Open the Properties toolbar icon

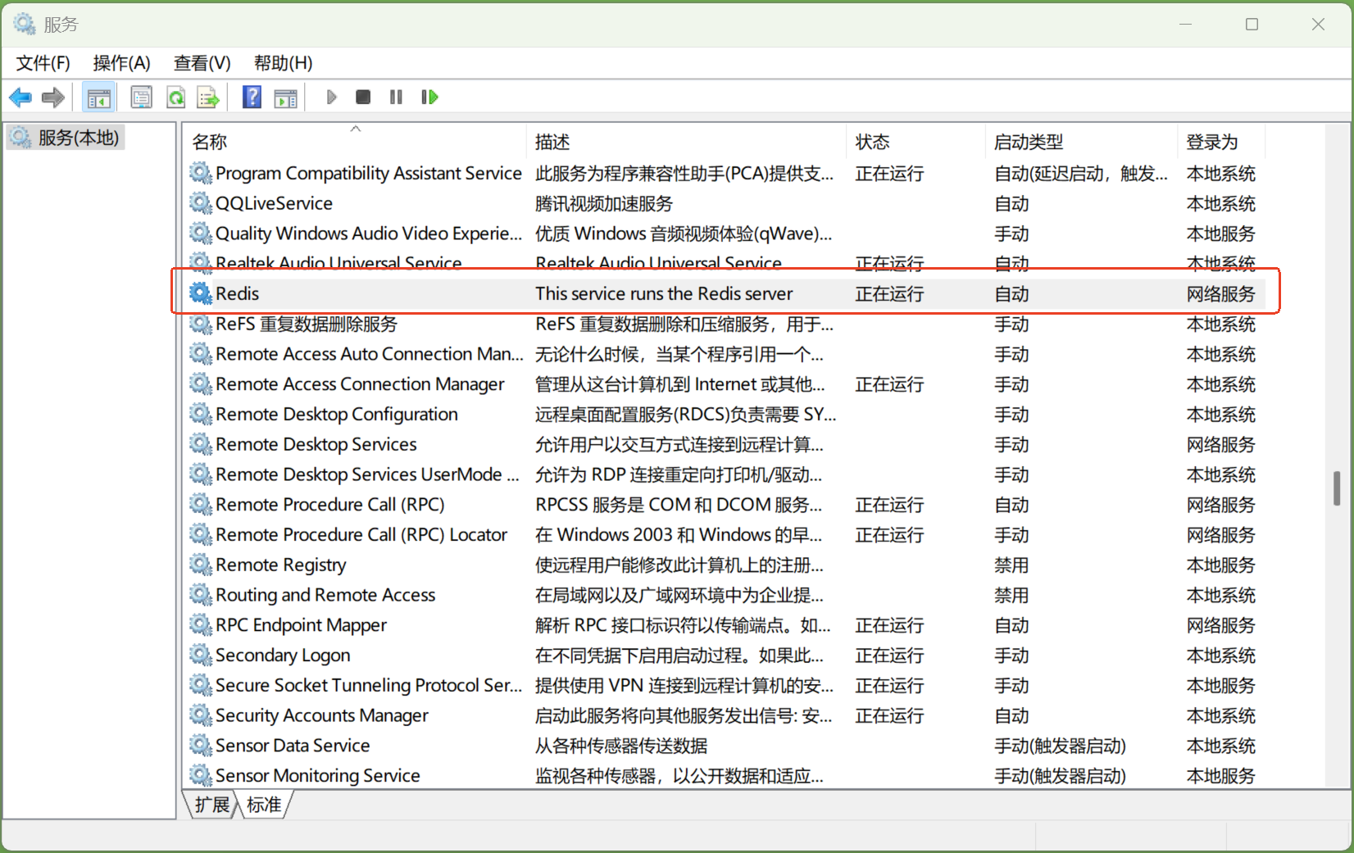142,98
